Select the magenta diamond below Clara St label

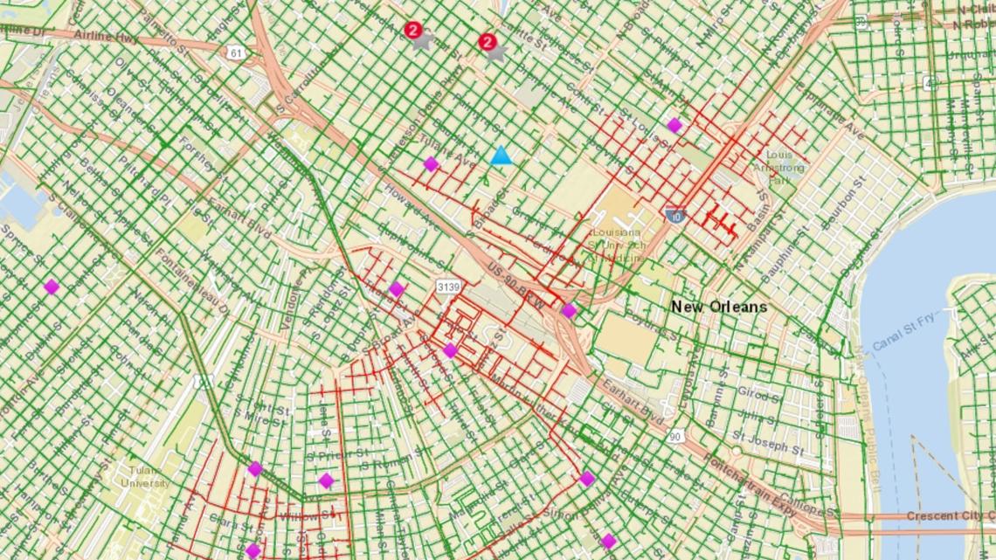(x=252, y=550)
